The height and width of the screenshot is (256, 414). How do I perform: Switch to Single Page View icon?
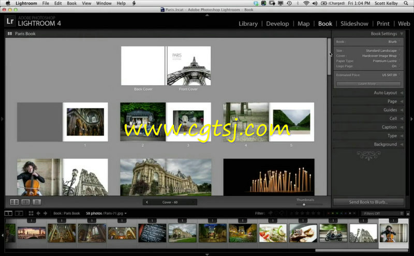[x=37, y=202]
